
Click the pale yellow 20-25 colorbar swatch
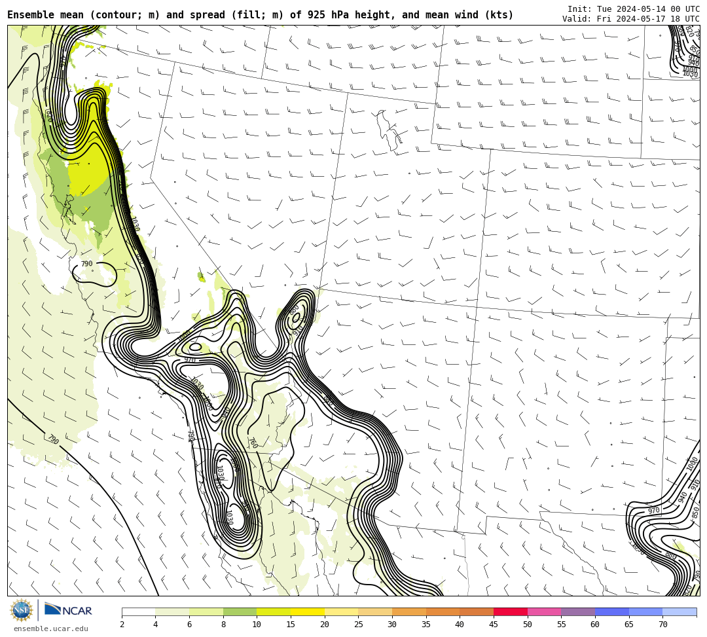pos(341,611)
